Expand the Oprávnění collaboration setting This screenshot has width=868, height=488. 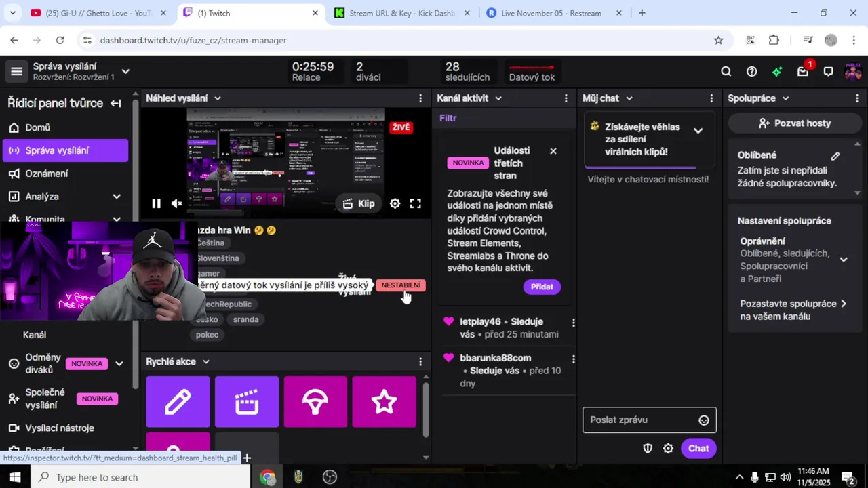click(x=844, y=260)
